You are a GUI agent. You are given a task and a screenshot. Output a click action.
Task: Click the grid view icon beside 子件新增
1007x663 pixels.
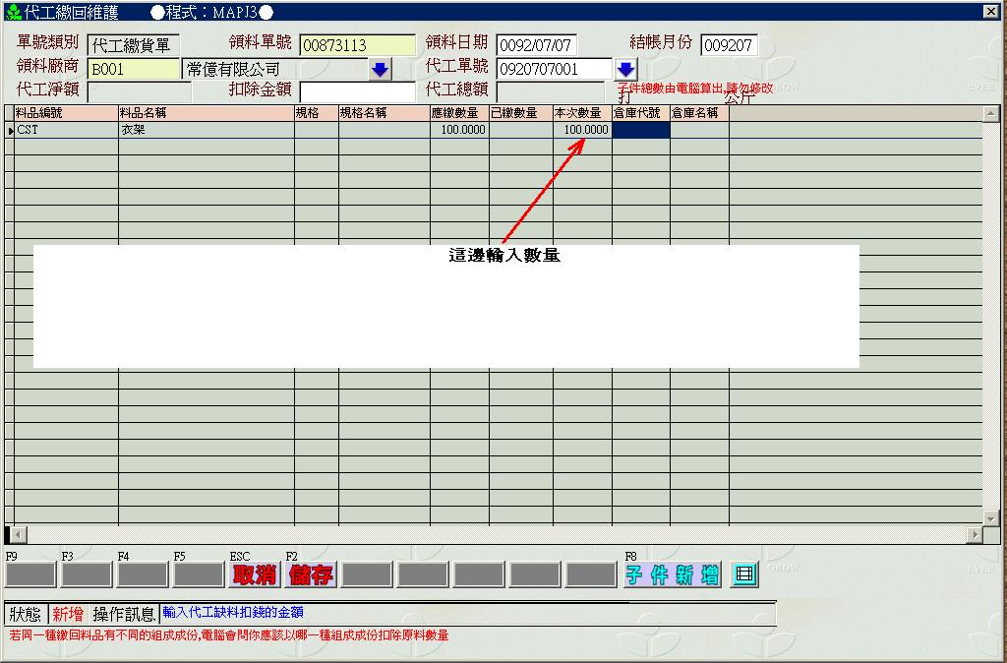tap(744, 574)
